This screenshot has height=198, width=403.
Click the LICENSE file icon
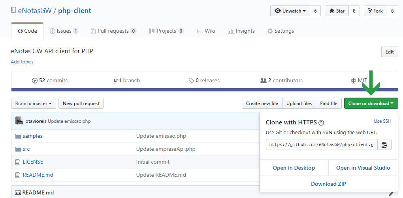tap(18, 162)
